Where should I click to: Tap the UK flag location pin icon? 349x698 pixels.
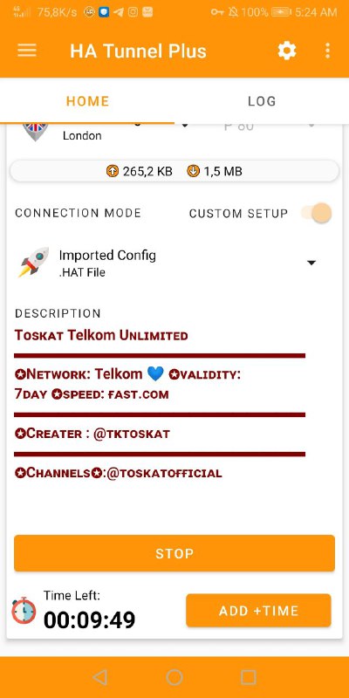tap(35, 132)
